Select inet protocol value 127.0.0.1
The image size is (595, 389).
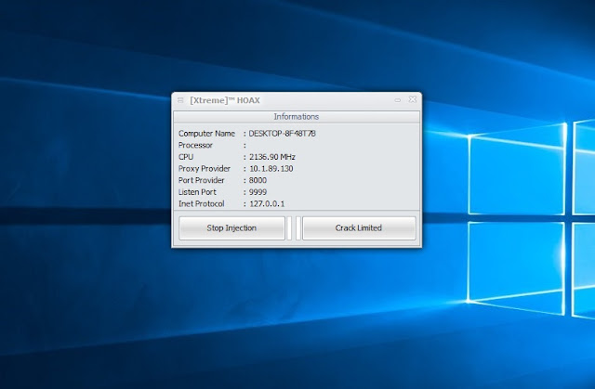(x=267, y=203)
